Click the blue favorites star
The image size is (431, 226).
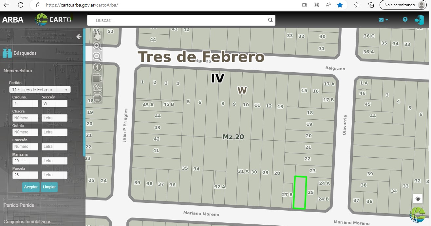point(340,5)
